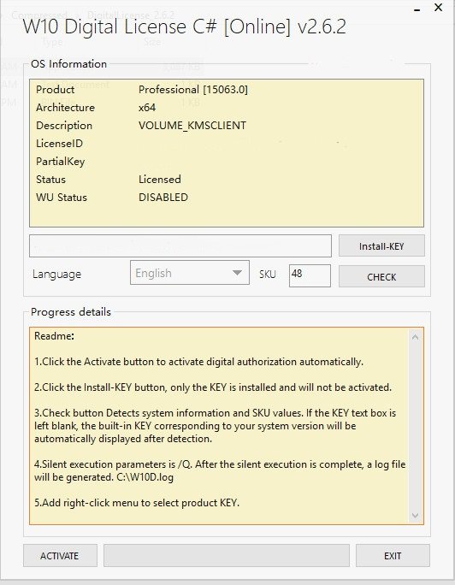
Task: Click the "PartialKey" label
Action: (61, 162)
